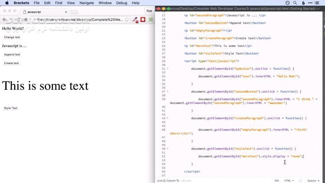The height and width of the screenshot is (183, 325).
Task: Open the Brackets application menu
Action: coord(21,3)
